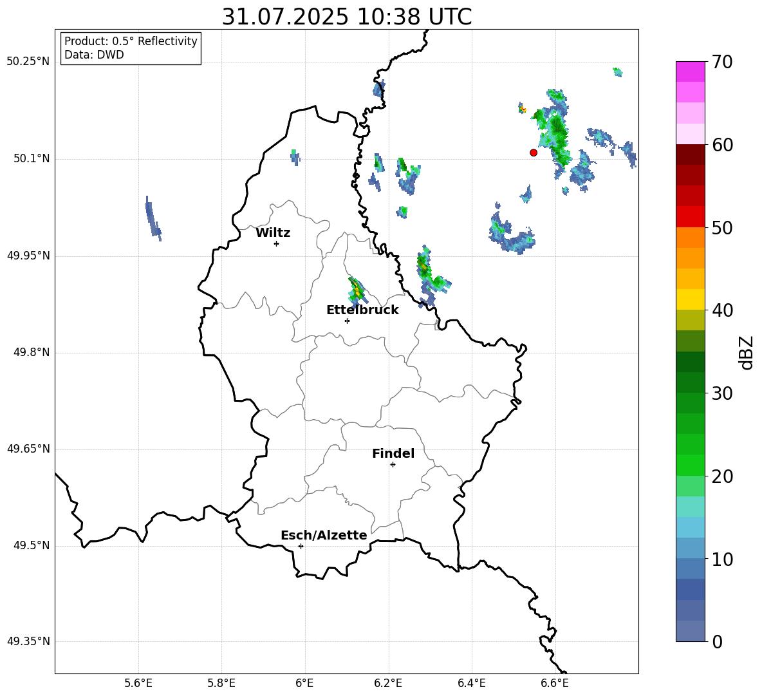
Task: Click the colorbar tick label 70
Action: (x=722, y=62)
